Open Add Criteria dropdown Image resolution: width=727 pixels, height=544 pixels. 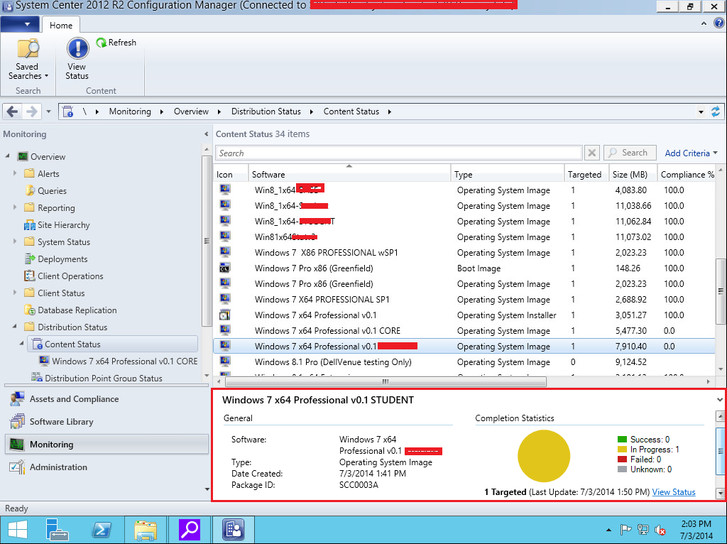(x=691, y=153)
